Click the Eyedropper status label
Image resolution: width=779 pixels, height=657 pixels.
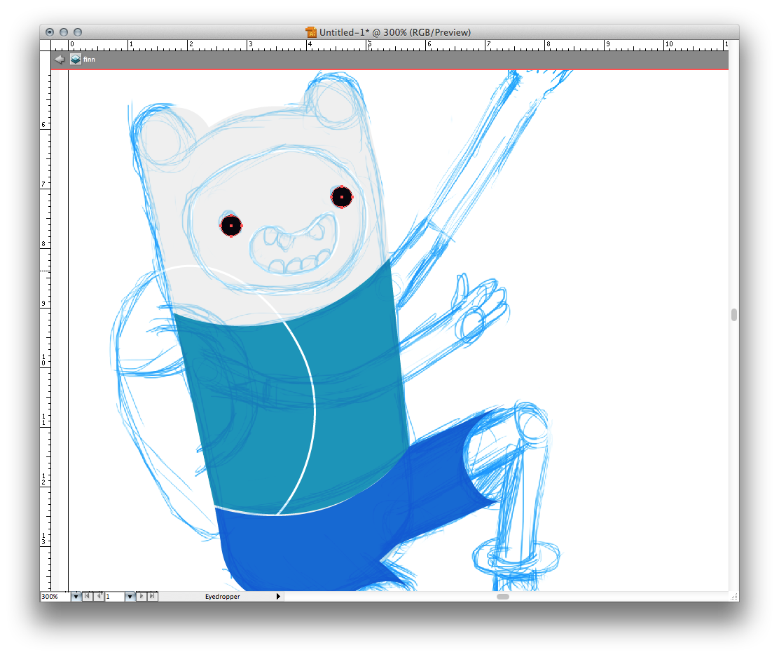point(222,597)
